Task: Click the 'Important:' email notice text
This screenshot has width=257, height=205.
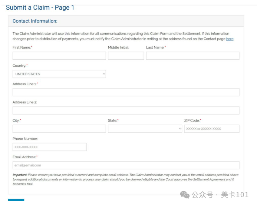Action: click(x=126, y=179)
